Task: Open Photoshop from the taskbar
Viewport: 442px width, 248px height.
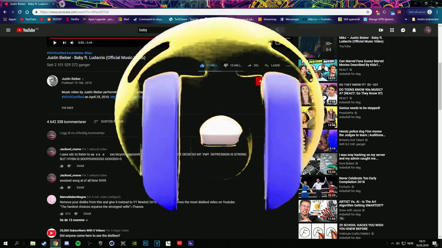Action: tap(146, 244)
